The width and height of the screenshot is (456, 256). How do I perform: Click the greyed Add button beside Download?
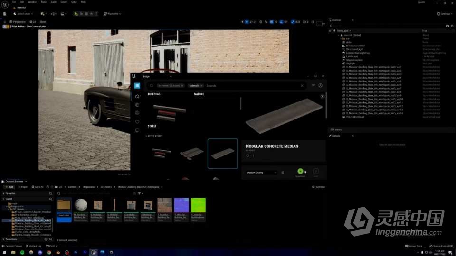[x=316, y=171]
